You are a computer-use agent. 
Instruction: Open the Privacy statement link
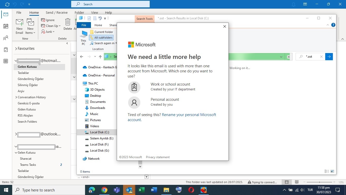[158, 157]
